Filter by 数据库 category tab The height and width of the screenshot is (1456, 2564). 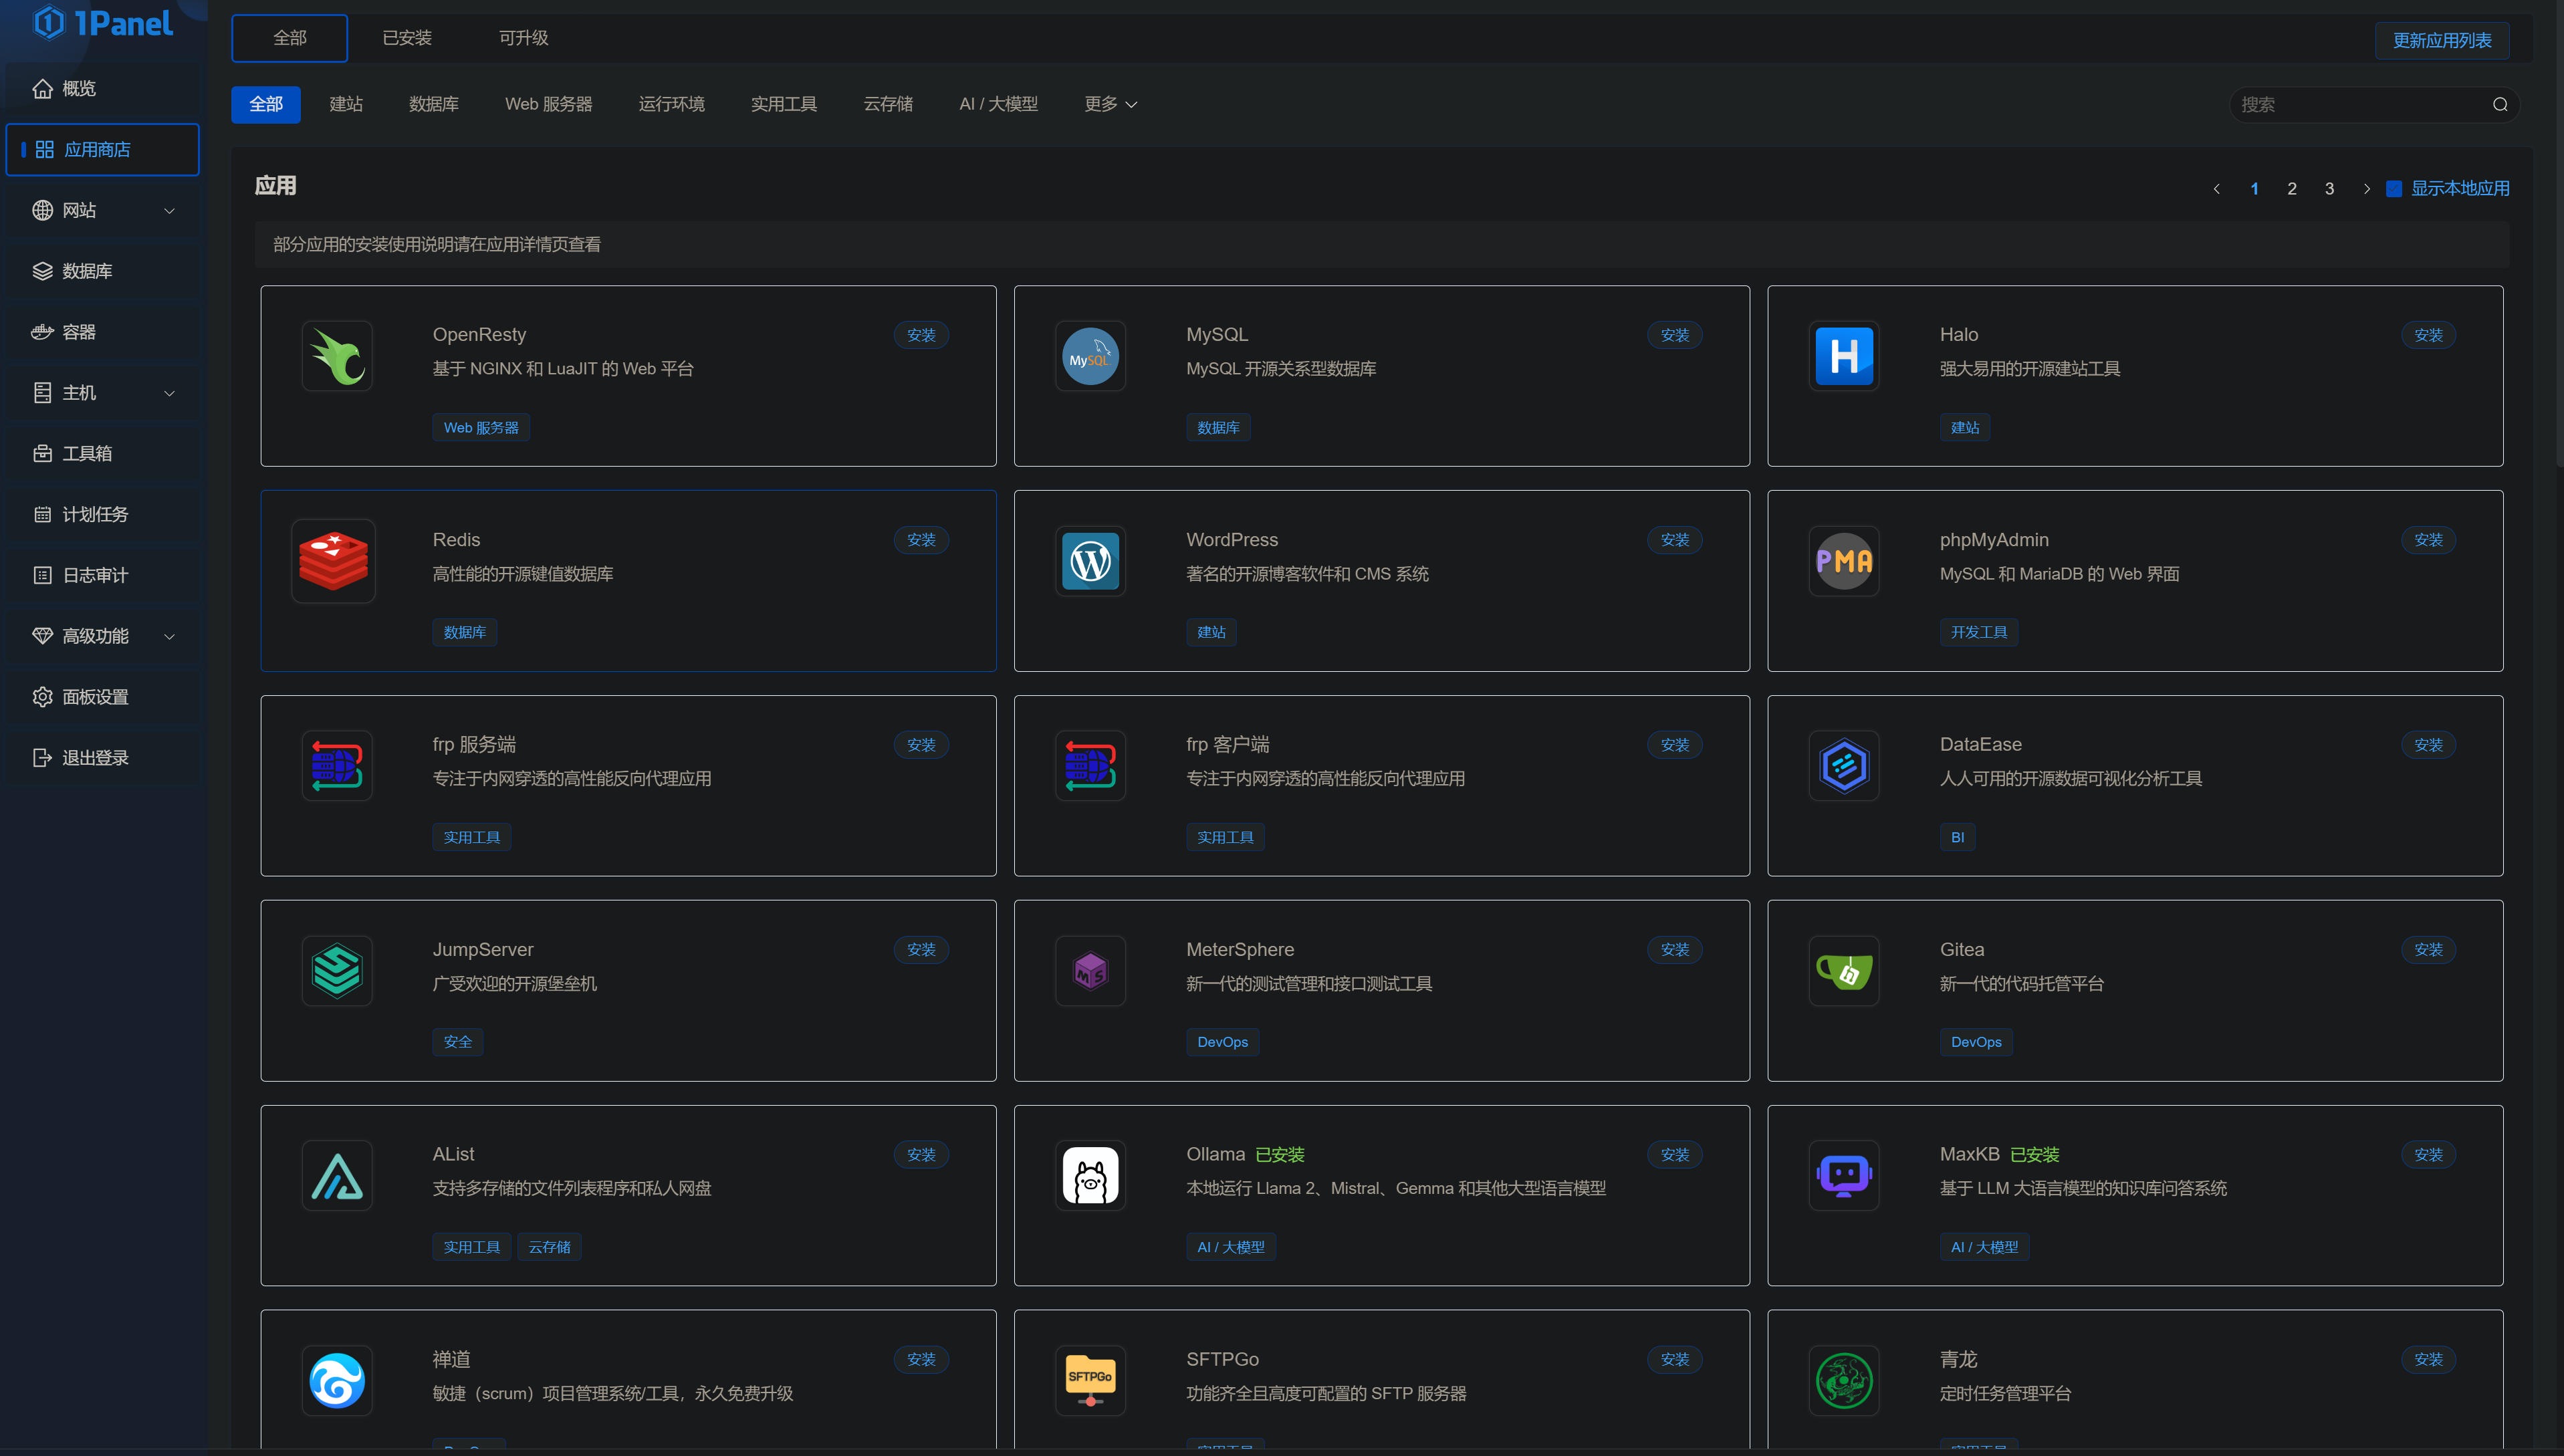(x=434, y=104)
